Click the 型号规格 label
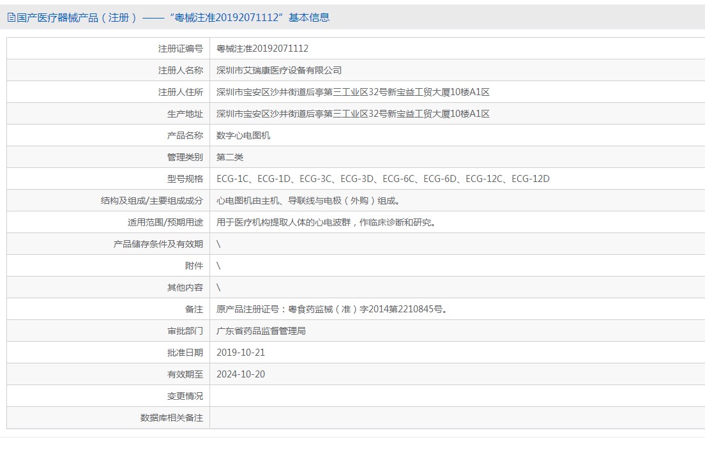The image size is (705, 449). pos(185,179)
